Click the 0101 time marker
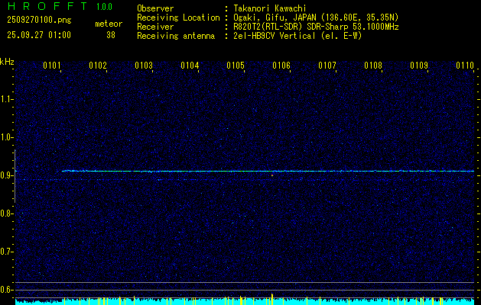This screenshot has height=305, width=481. coord(51,66)
